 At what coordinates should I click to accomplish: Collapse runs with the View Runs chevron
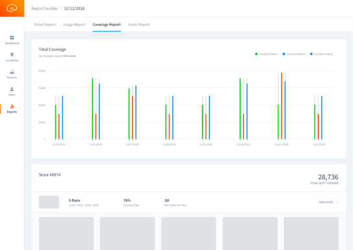point(337,202)
